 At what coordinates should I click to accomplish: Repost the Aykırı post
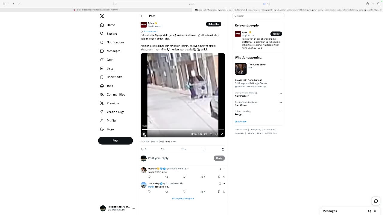[163, 149]
